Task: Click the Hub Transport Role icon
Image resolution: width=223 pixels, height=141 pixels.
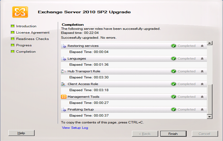Action: point(64,71)
